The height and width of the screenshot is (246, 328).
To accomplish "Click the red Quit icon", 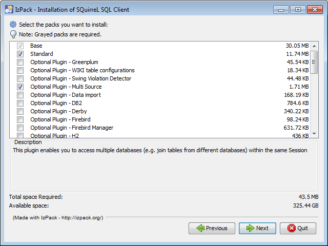I will click(x=292, y=228).
